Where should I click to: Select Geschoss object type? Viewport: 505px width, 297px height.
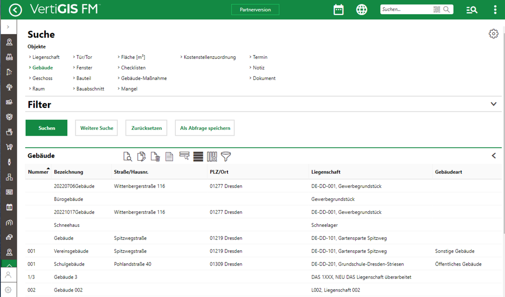coord(43,78)
